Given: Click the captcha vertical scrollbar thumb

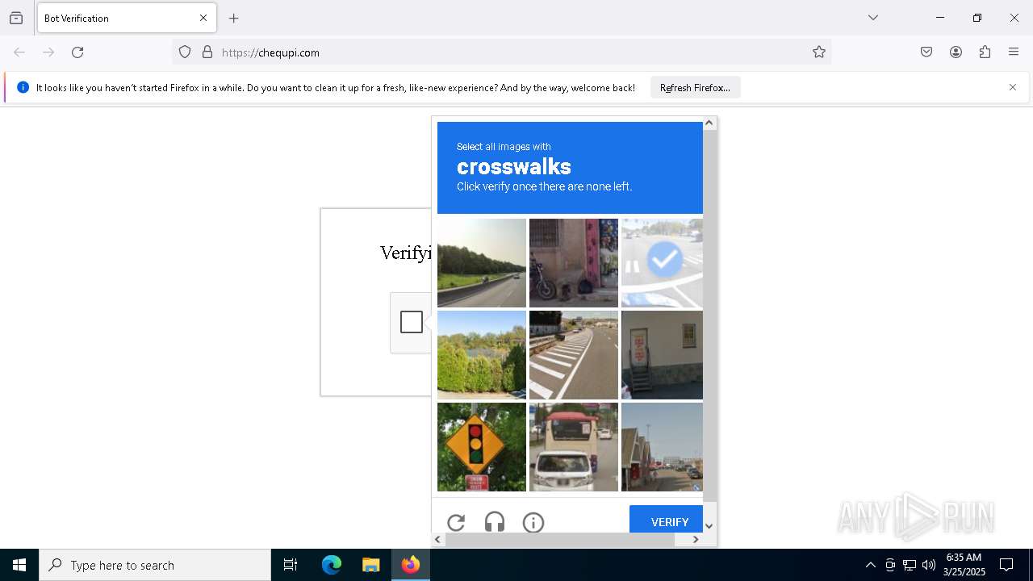Looking at the screenshot, I should tap(709, 316).
